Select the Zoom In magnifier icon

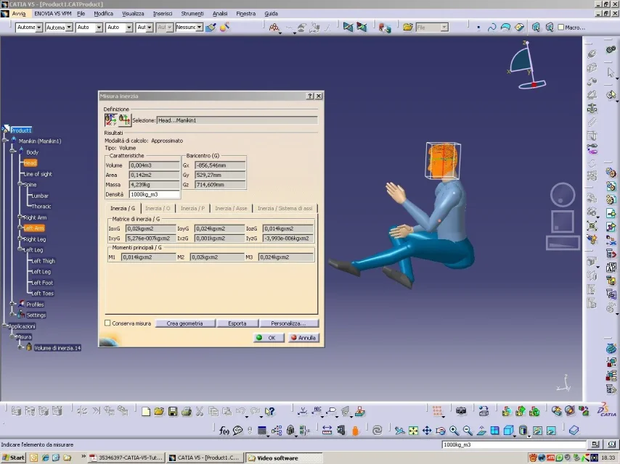454,431
